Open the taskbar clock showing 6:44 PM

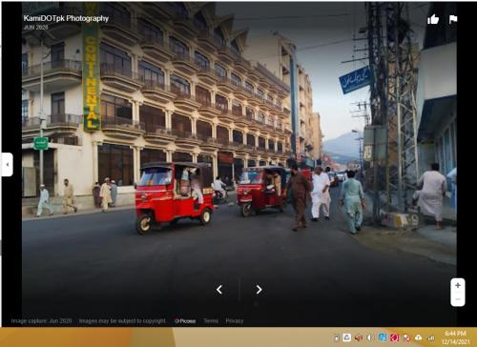[456, 337]
